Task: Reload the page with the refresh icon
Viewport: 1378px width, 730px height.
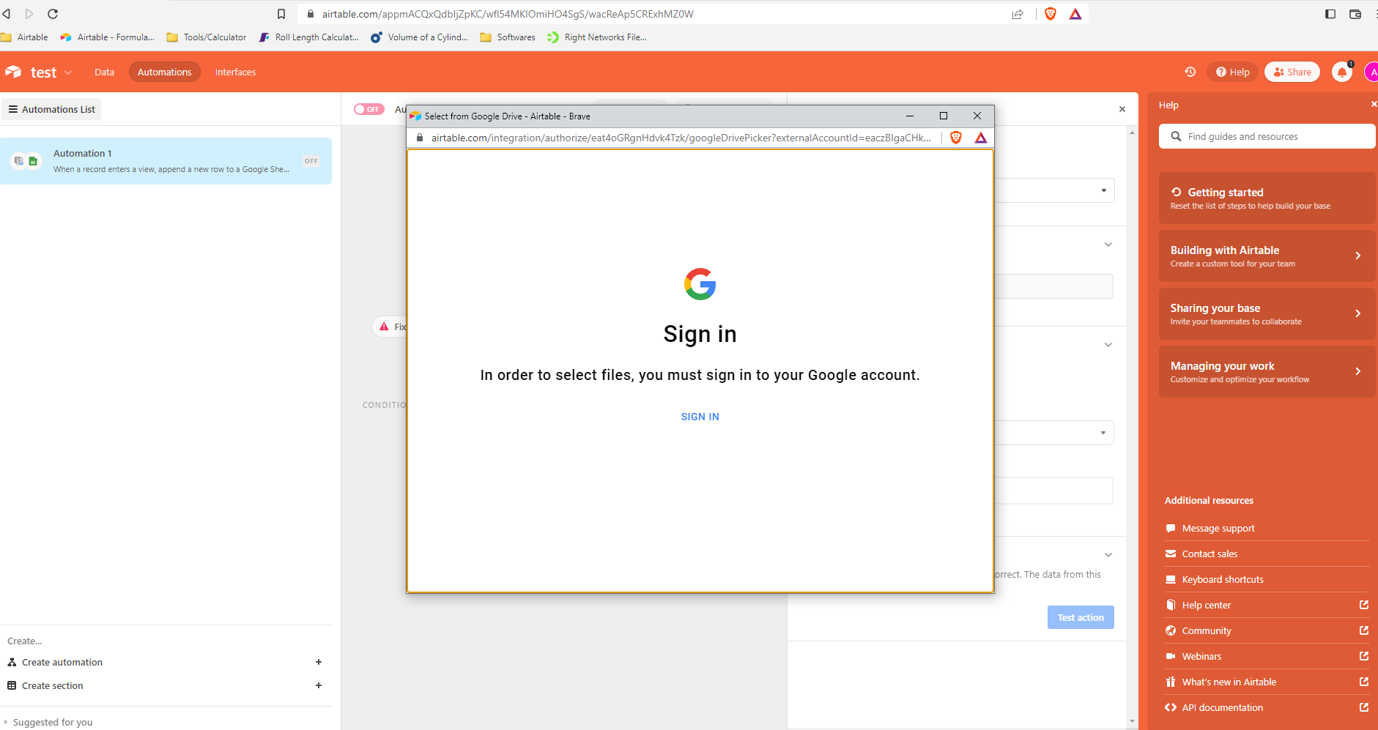Action: click(53, 14)
